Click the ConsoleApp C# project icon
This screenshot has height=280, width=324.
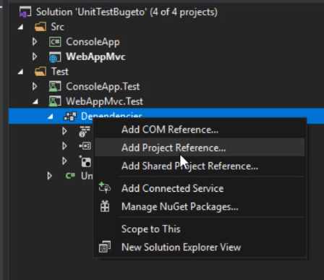(x=55, y=42)
